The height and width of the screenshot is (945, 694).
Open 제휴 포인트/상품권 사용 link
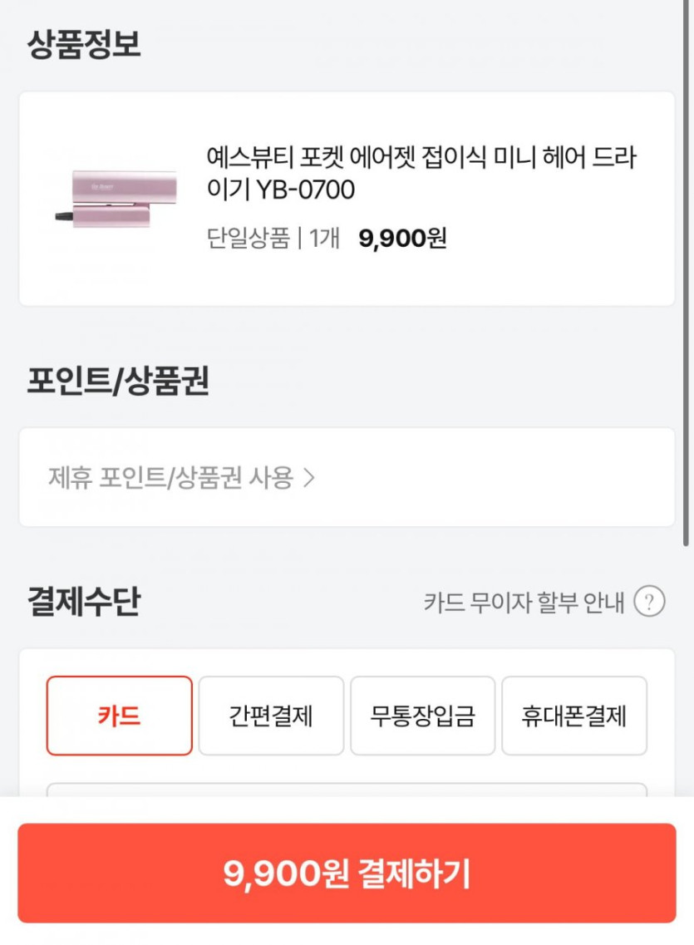170,478
